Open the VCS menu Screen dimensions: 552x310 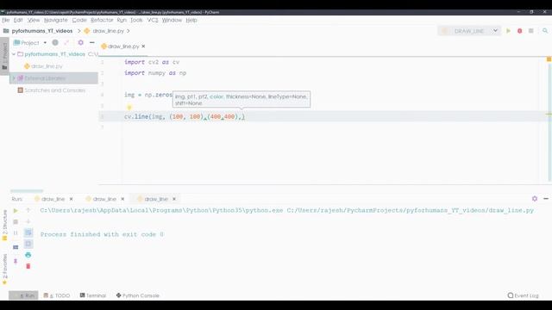[x=153, y=20]
